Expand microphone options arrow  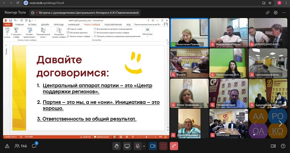pos(144,146)
